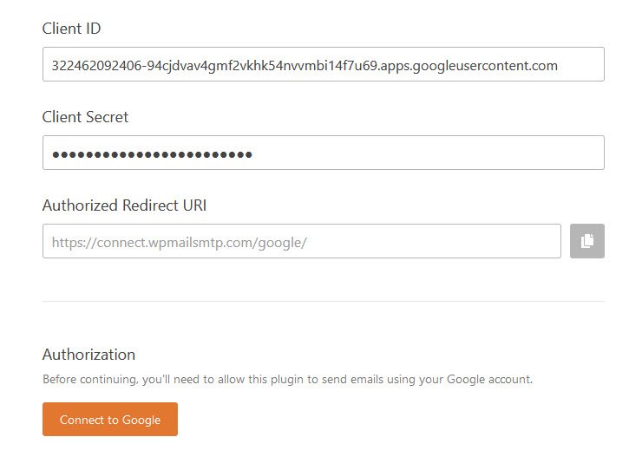Copy the Authorized Redirect URI
This screenshot has height=450, width=642.
(x=586, y=241)
